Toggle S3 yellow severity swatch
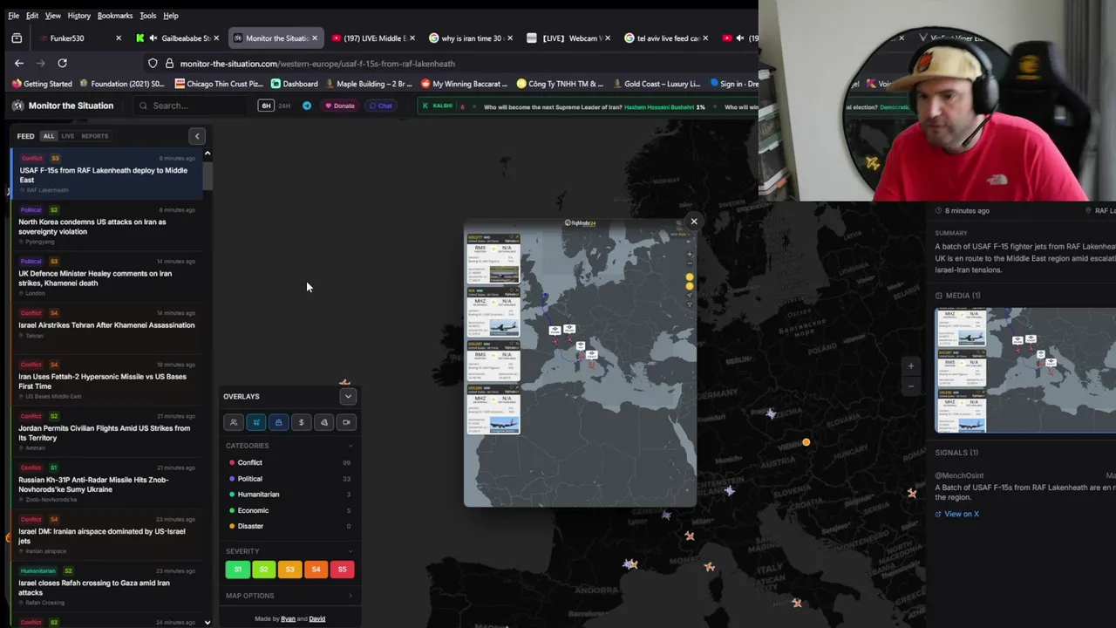This screenshot has height=628, width=1116. [289, 570]
